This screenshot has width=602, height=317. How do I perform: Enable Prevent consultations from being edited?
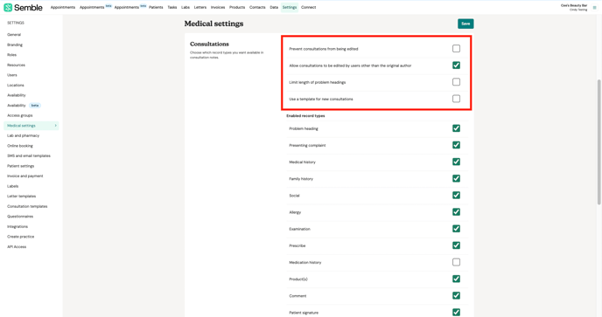pos(456,49)
